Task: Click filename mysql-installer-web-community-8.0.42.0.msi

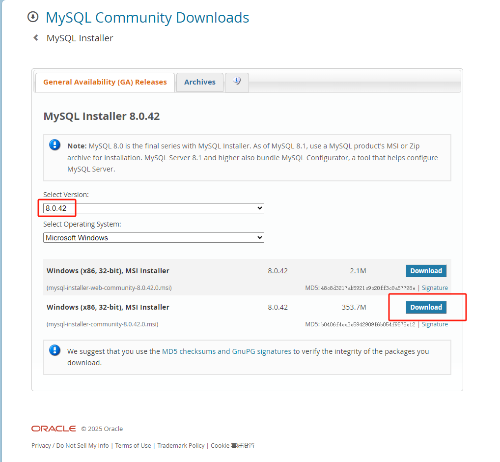Action: coord(109,288)
